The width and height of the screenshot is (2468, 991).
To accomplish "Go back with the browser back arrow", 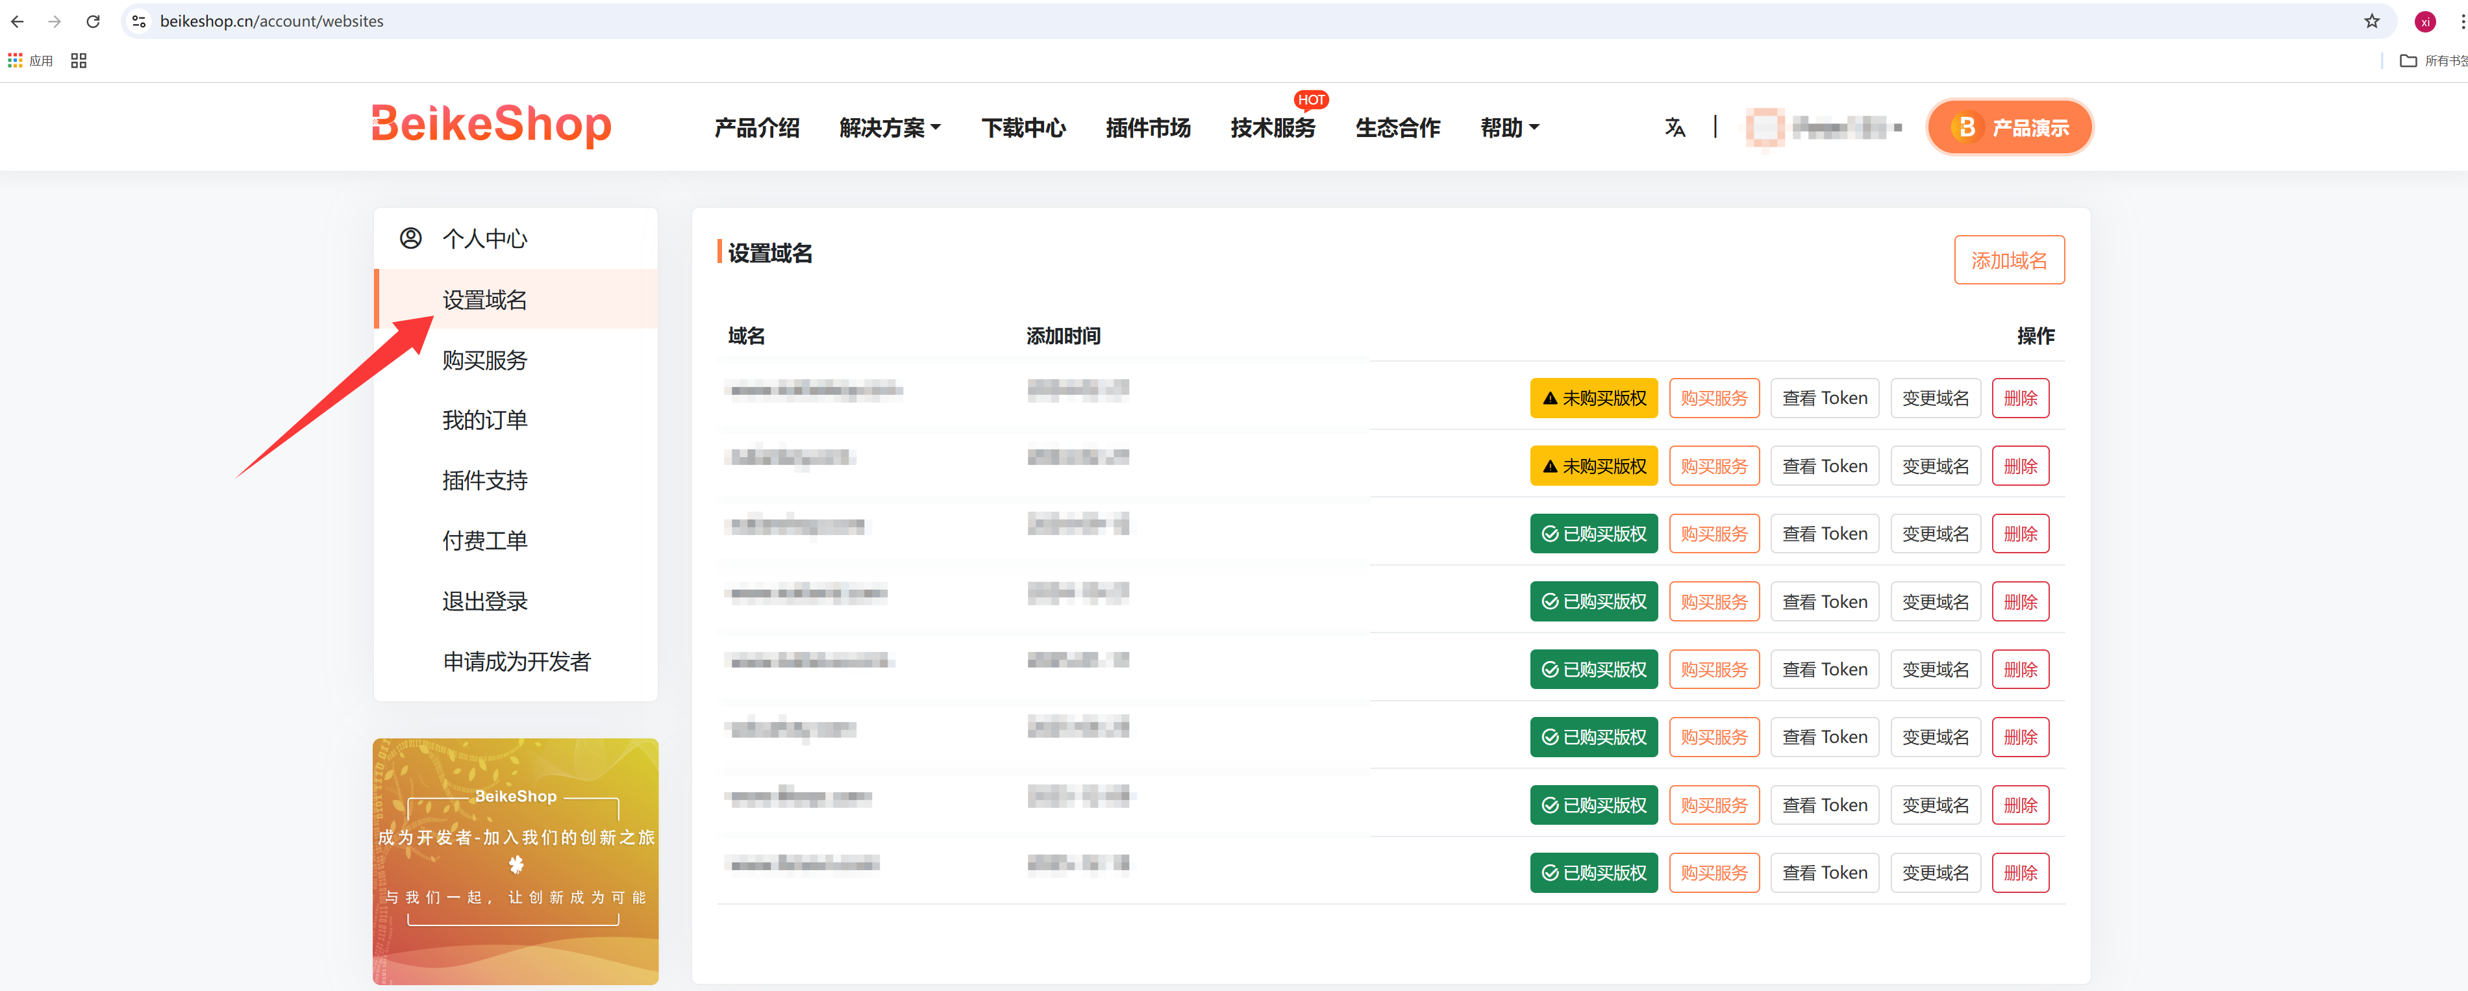I will pyautogui.click(x=18, y=21).
